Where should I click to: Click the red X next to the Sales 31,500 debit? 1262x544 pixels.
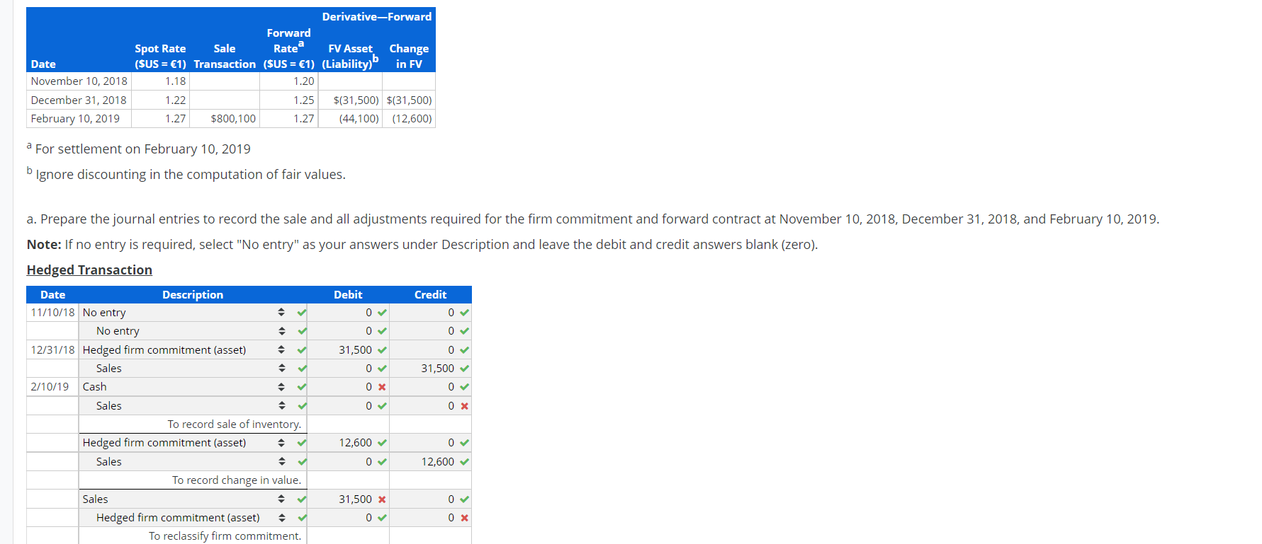point(383,499)
